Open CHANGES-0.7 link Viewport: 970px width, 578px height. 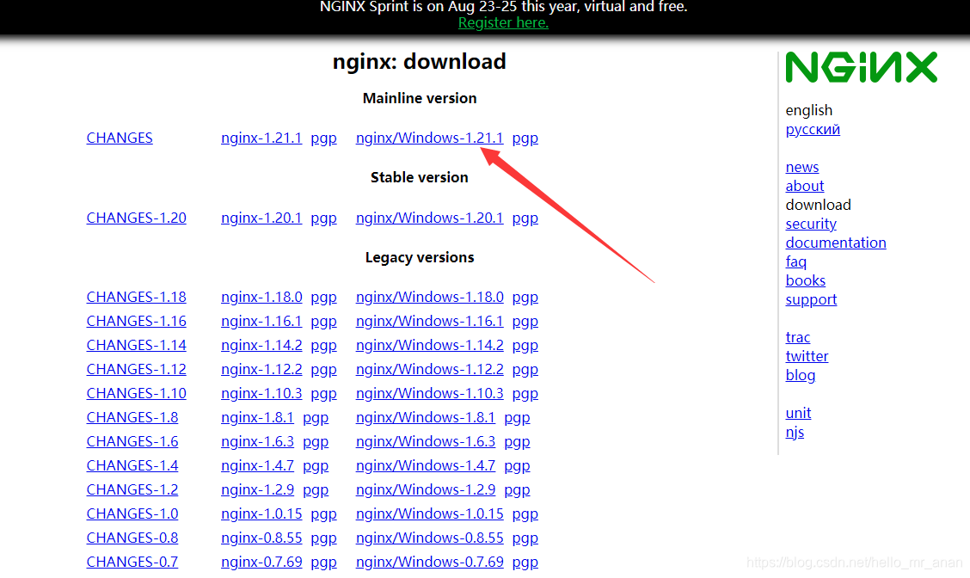pyautogui.click(x=132, y=563)
